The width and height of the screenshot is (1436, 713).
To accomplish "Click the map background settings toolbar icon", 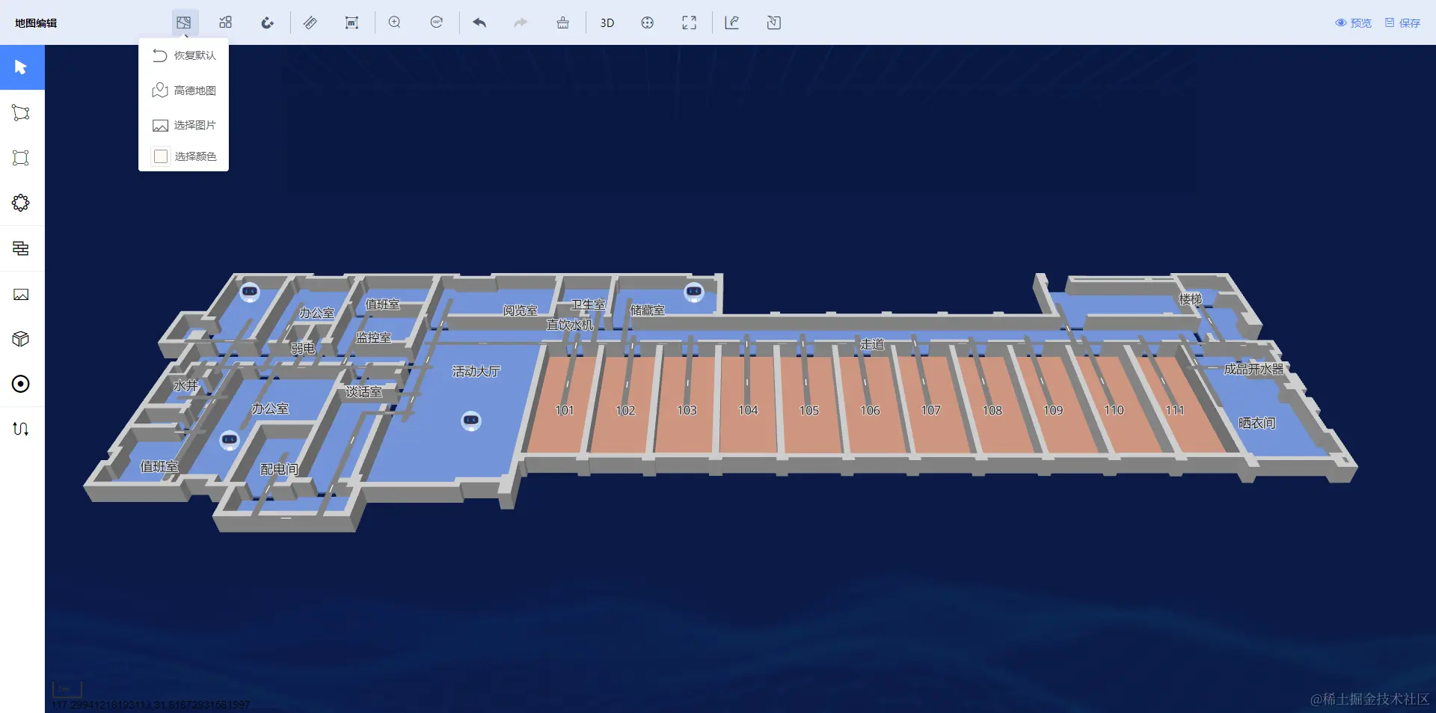I will tap(183, 22).
